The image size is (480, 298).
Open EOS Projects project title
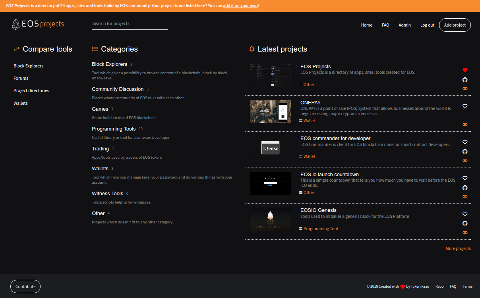315,67
